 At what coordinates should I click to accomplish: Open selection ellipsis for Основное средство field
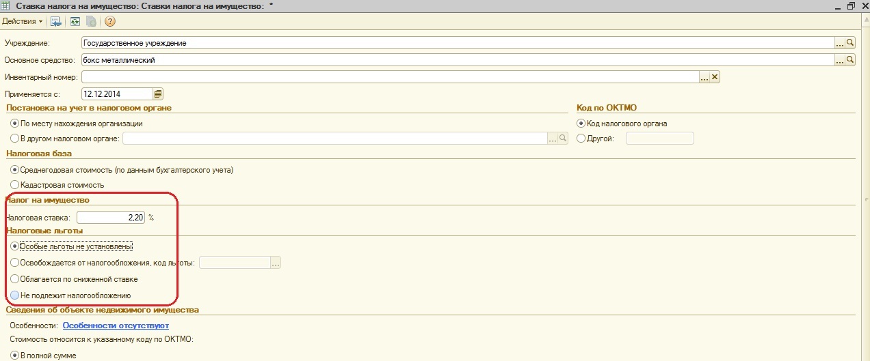tap(839, 60)
